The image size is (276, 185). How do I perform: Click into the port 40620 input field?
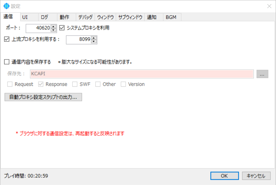[x=39, y=28]
